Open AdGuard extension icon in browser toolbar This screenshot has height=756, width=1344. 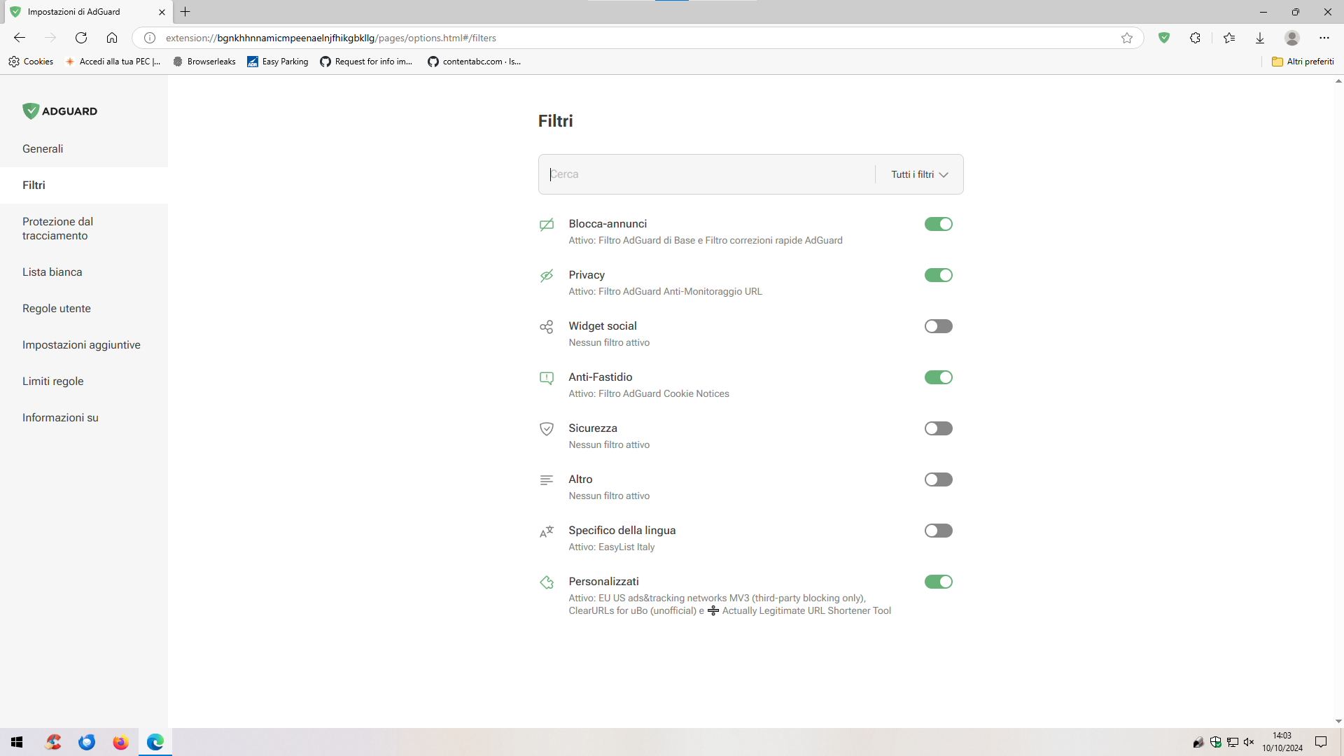click(1164, 38)
